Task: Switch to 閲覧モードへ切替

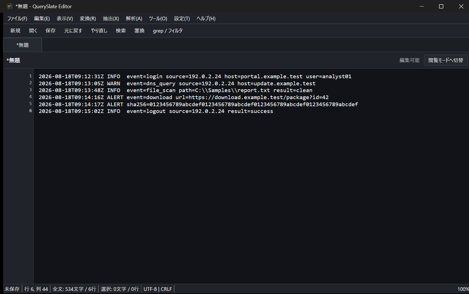Action: [x=446, y=60]
